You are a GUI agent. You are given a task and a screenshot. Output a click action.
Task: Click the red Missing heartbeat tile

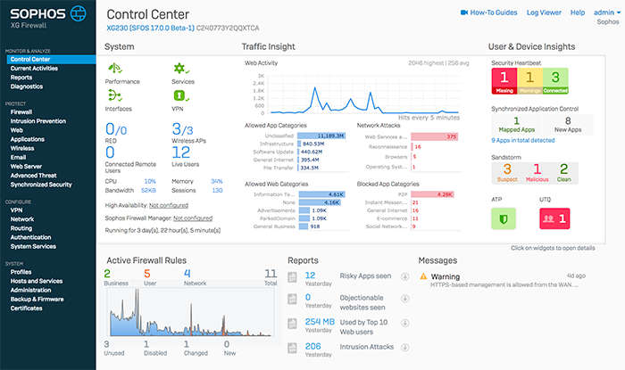pos(504,81)
